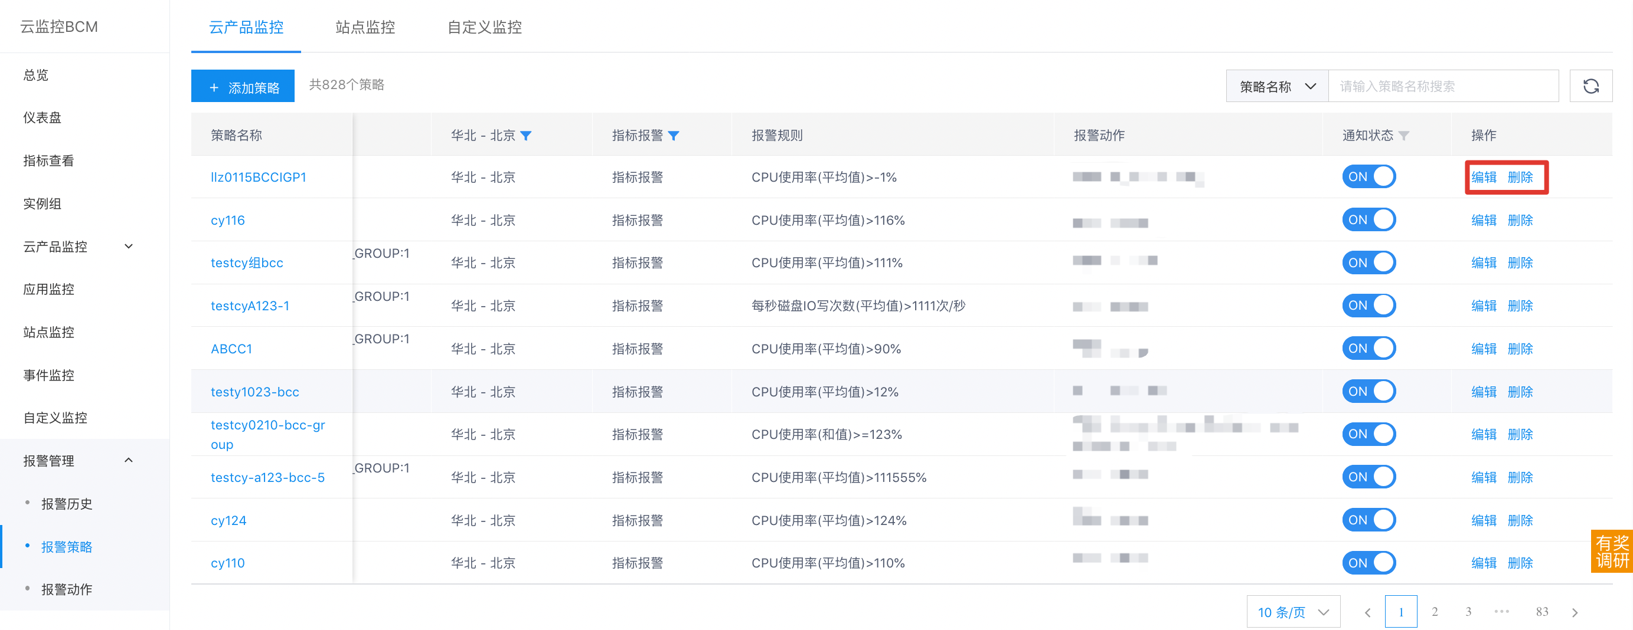Open policy cy116
The width and height of the screenshot is (1633, 630).
(227, 221)
